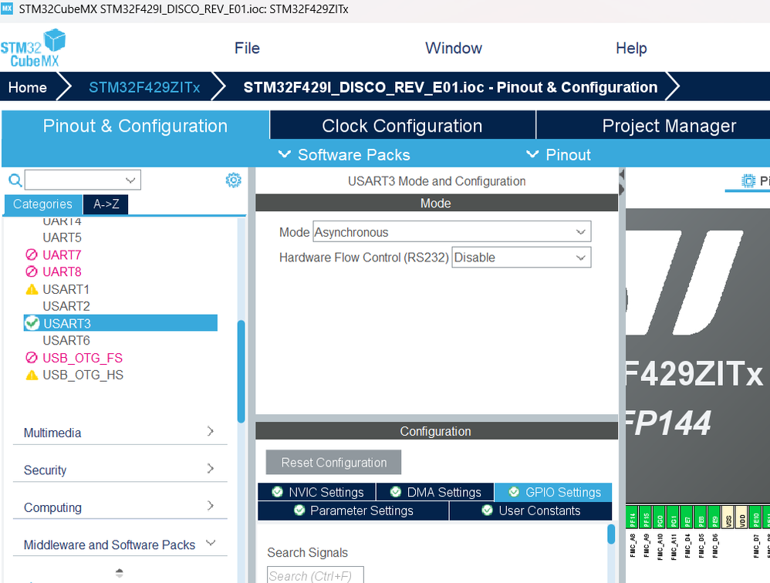Viewport: 770px width, 583px height.
Task: Click the green check on DMA Settings tab
Action: (x=395, y=492)
